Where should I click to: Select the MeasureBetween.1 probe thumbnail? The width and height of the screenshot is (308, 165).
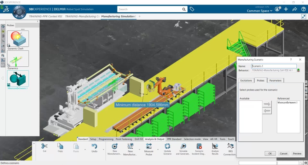[x=18, y=79]
